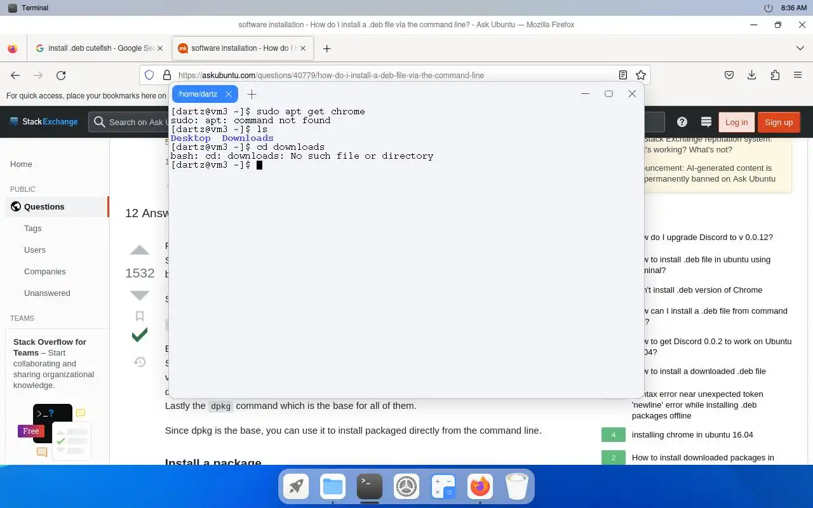Open Firefox Pocket save icon
The image size is (813, 508).
pos(729,75)
